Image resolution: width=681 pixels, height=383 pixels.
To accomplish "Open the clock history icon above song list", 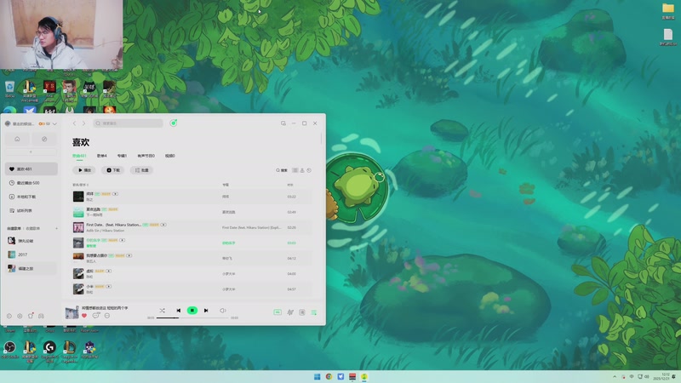I will [309, 170].
